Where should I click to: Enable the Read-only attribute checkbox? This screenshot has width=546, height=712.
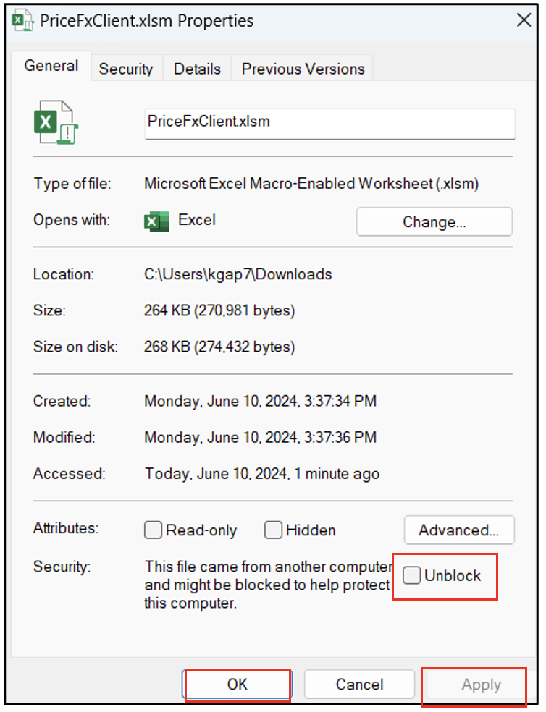[153, 530]
